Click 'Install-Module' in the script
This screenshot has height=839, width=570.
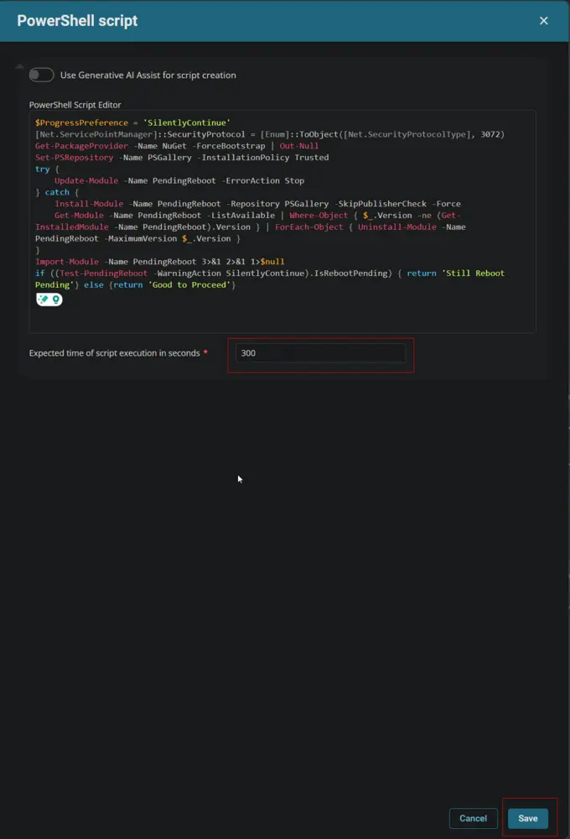(89, 204)
